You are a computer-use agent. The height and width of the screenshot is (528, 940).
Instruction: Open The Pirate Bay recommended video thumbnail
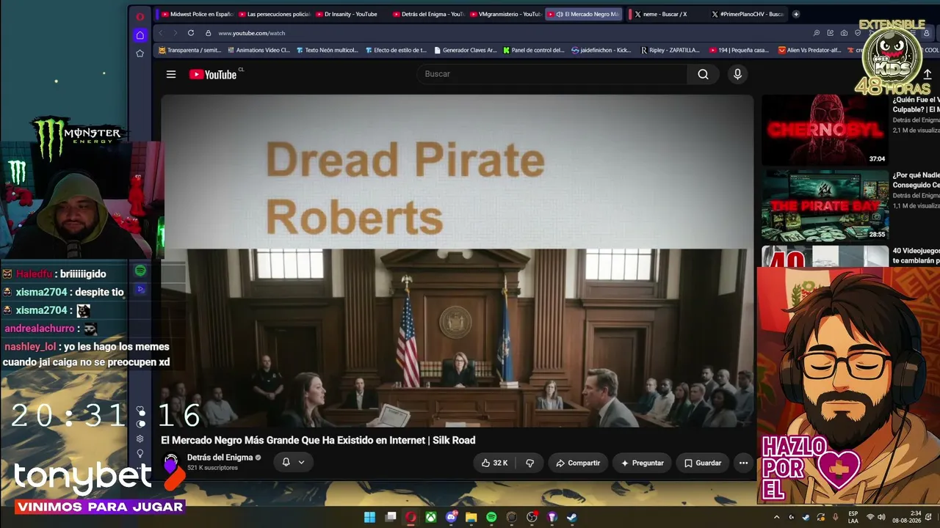coord(825,205)
